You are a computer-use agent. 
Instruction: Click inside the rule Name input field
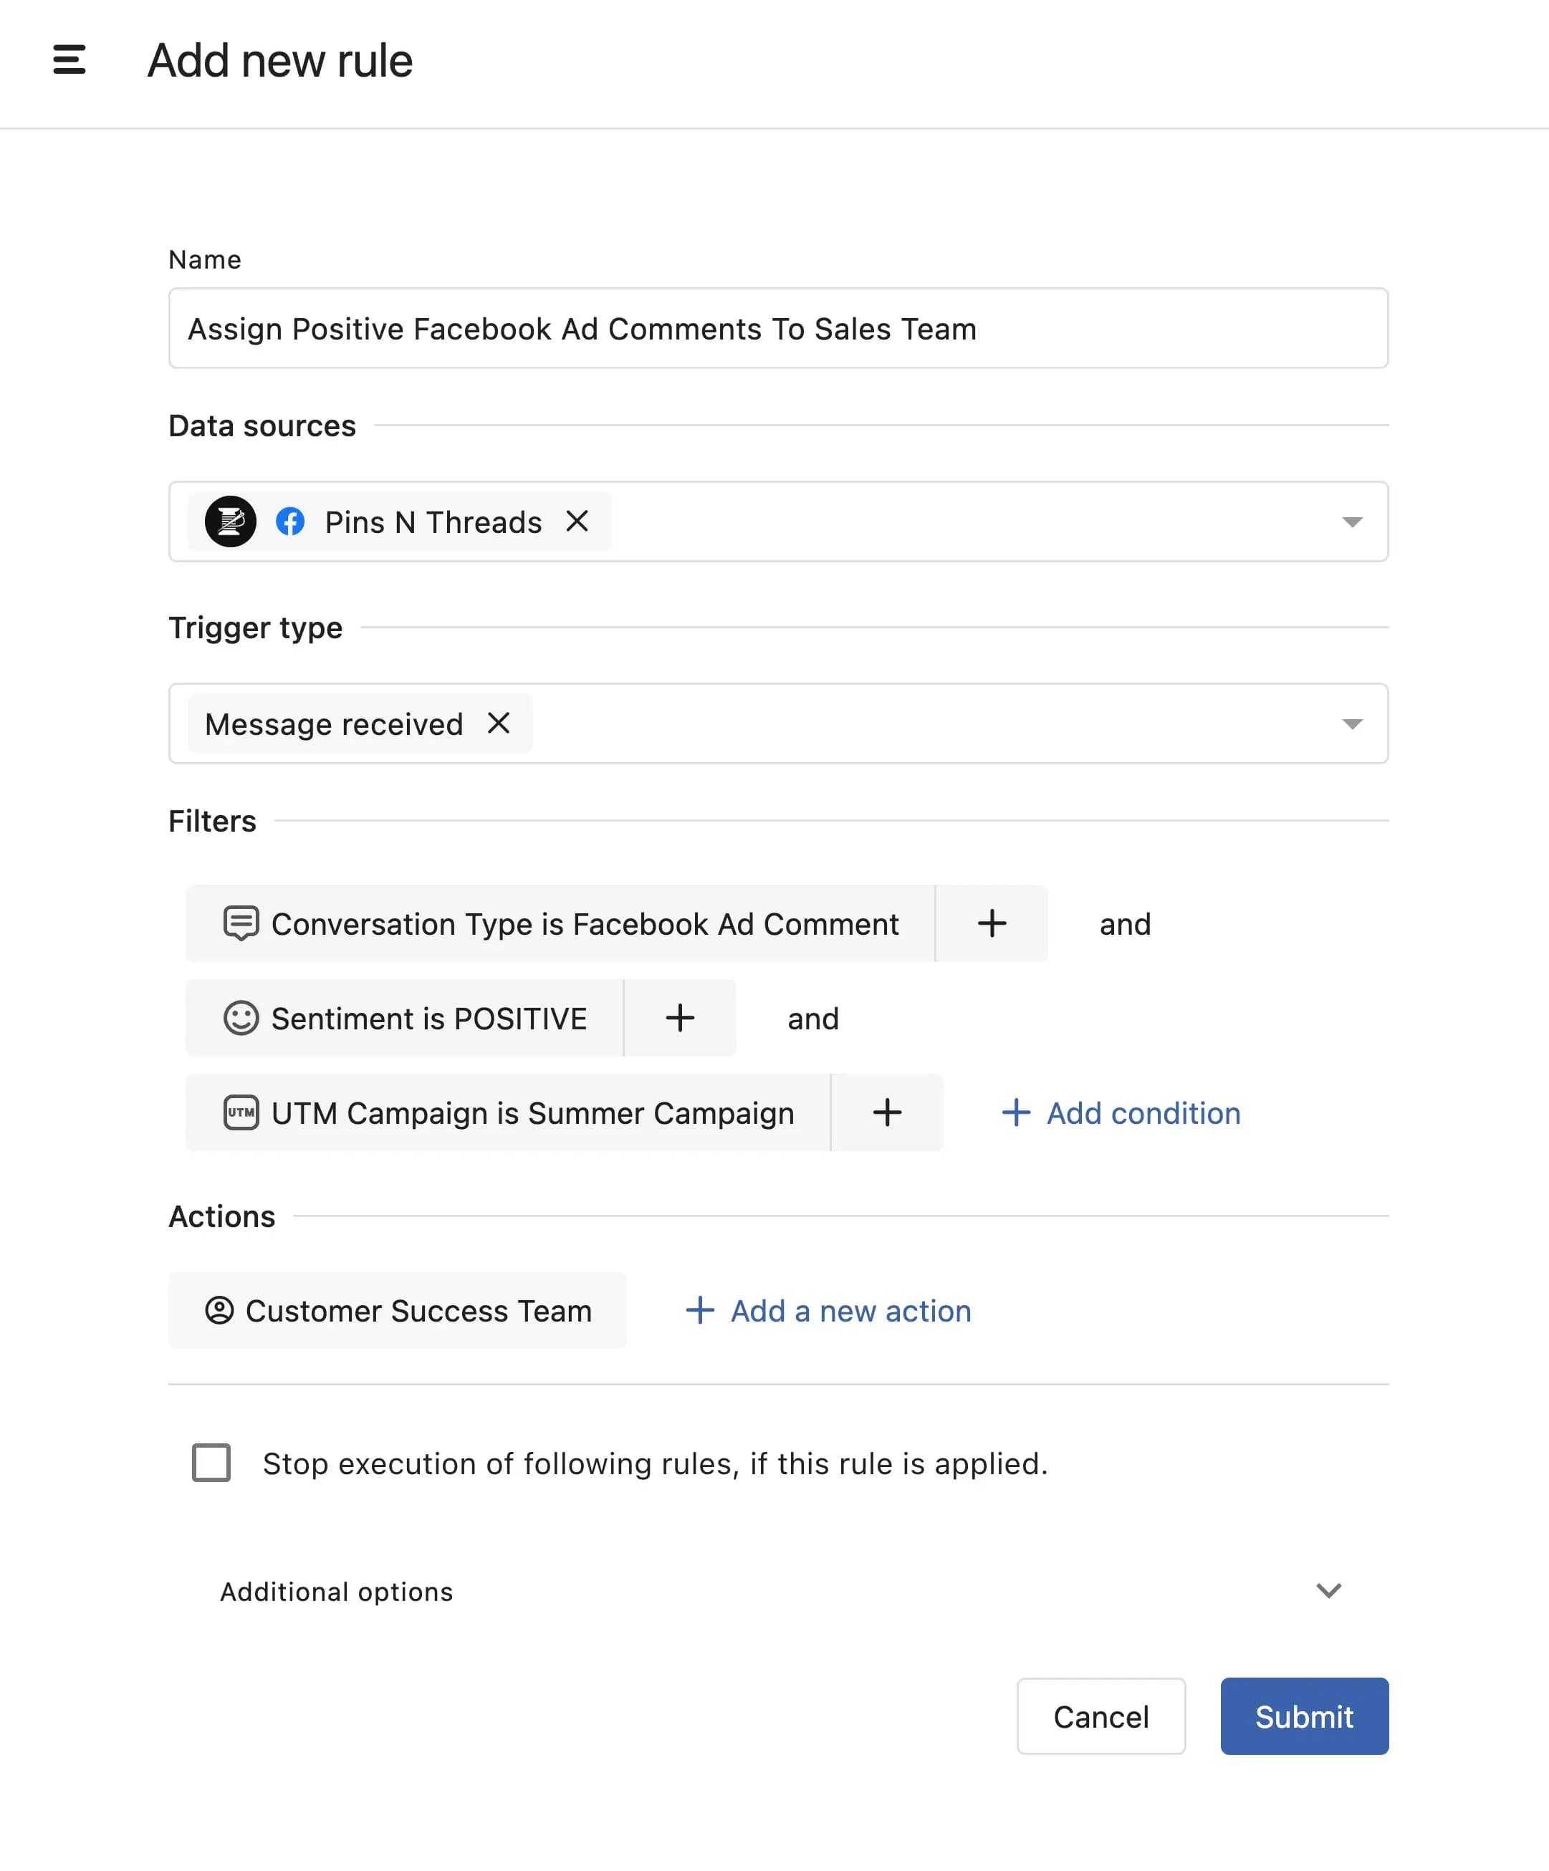click(x=777, y=328)
